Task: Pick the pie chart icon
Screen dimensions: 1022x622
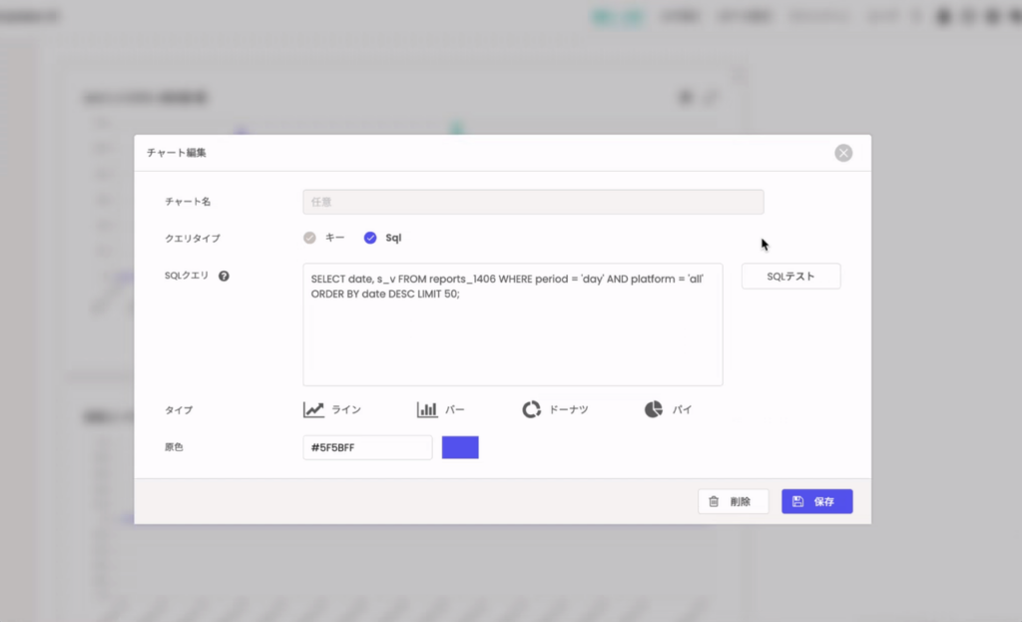Action: [x=654, y=409]
